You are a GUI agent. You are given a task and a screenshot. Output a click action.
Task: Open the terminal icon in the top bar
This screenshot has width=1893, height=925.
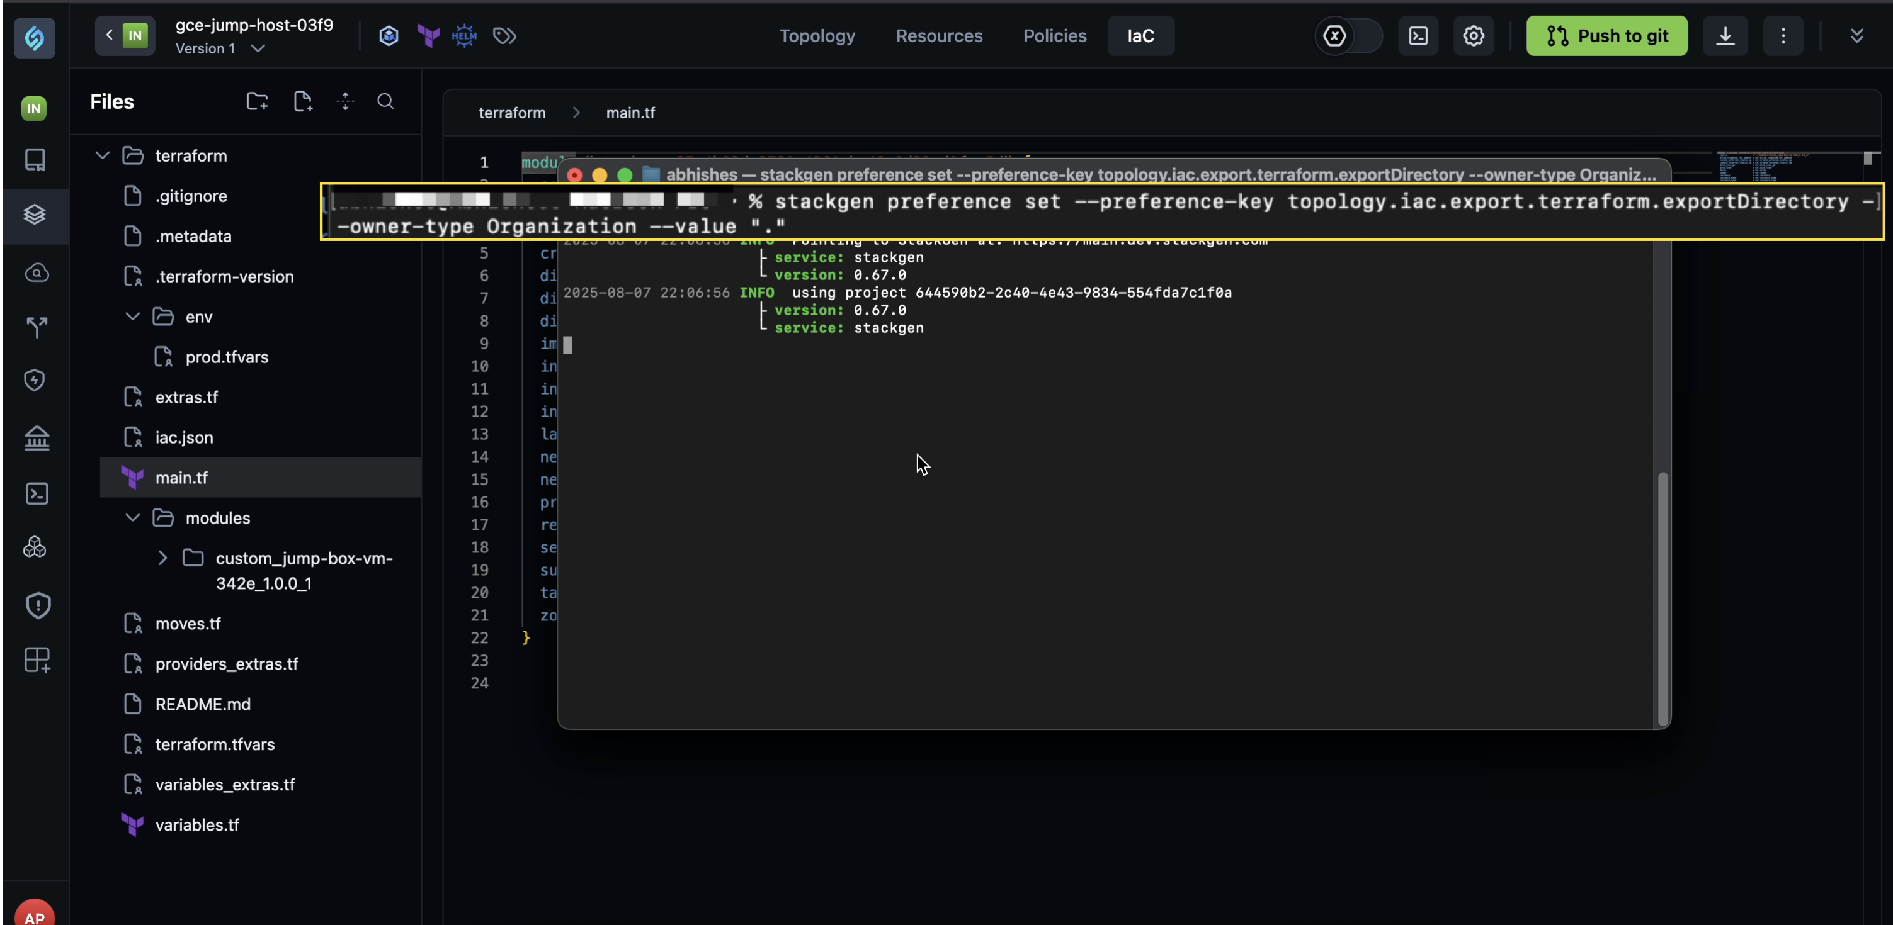[x=1418, y=35]
